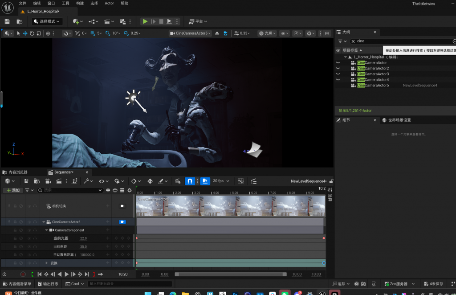456x295 pixels.
Task: Click the Sequencer save sequence icon
Action: coord(26,181)
